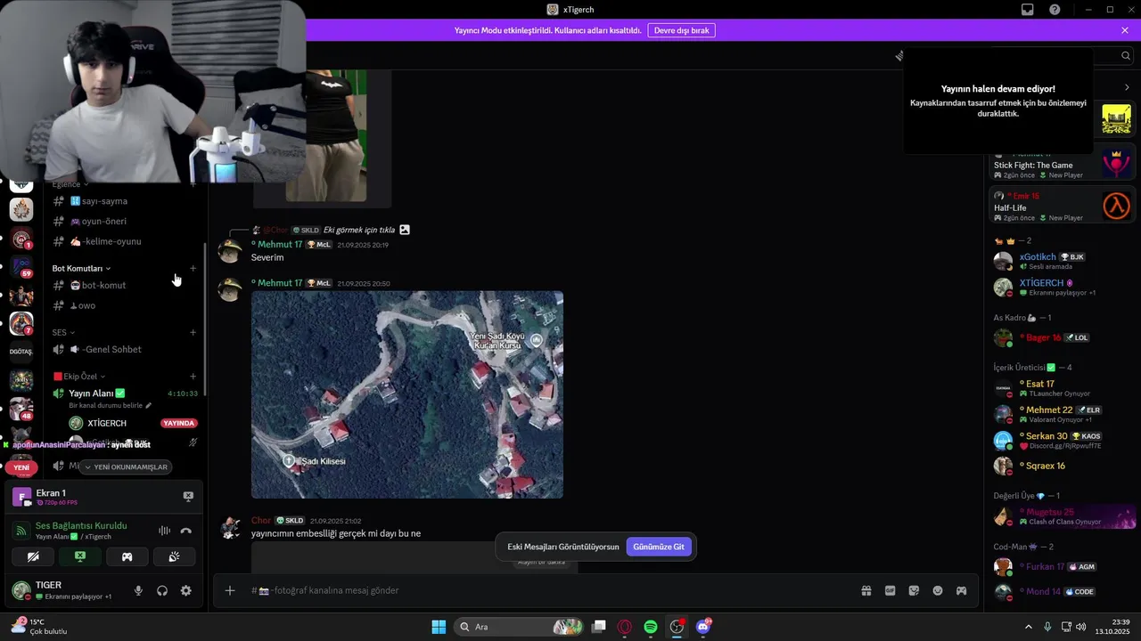
Task: Open the oyun-öneri channel
Action: pos(125,221)
